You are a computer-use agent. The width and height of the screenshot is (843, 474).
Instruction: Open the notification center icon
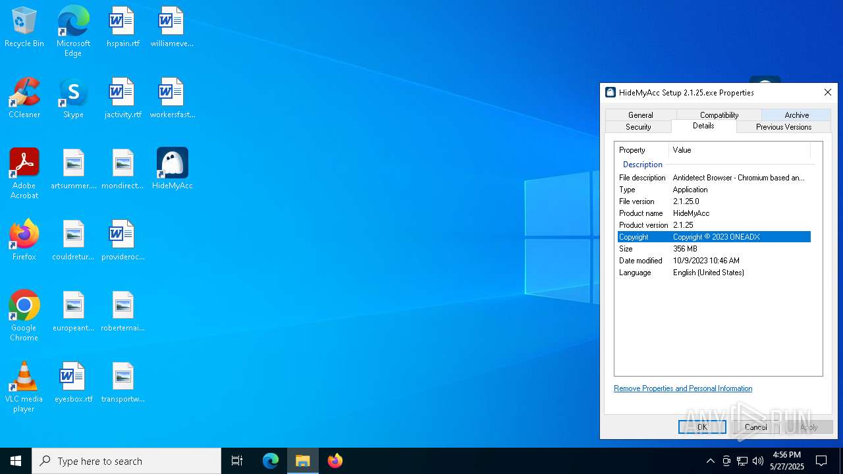[x=821, y=461]
